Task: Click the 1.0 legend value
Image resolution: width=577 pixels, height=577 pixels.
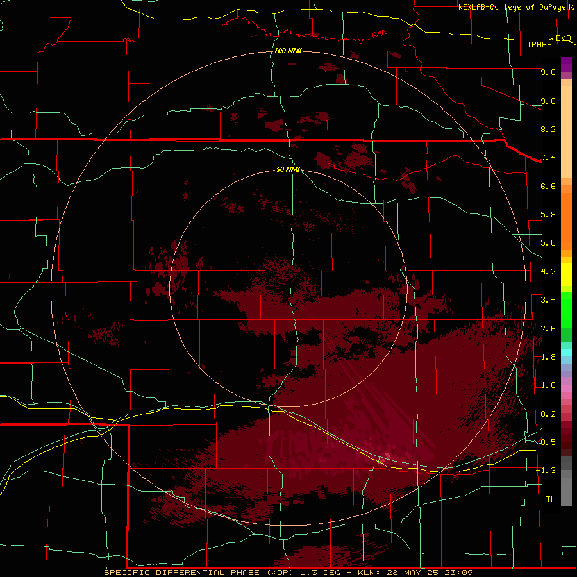Action: (548, 385)
